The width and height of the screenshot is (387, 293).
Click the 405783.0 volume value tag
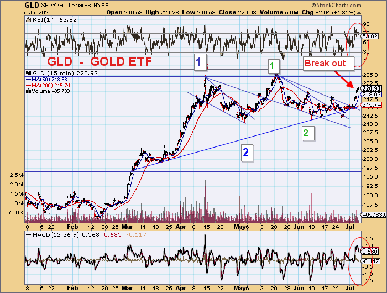coord(374,214)
